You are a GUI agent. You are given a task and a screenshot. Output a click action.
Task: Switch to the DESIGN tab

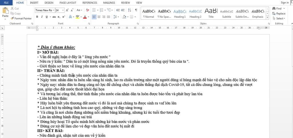pos(49,3)
